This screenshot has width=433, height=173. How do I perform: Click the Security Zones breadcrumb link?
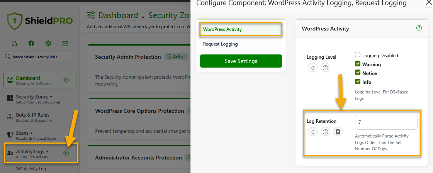tap(169, 15)
